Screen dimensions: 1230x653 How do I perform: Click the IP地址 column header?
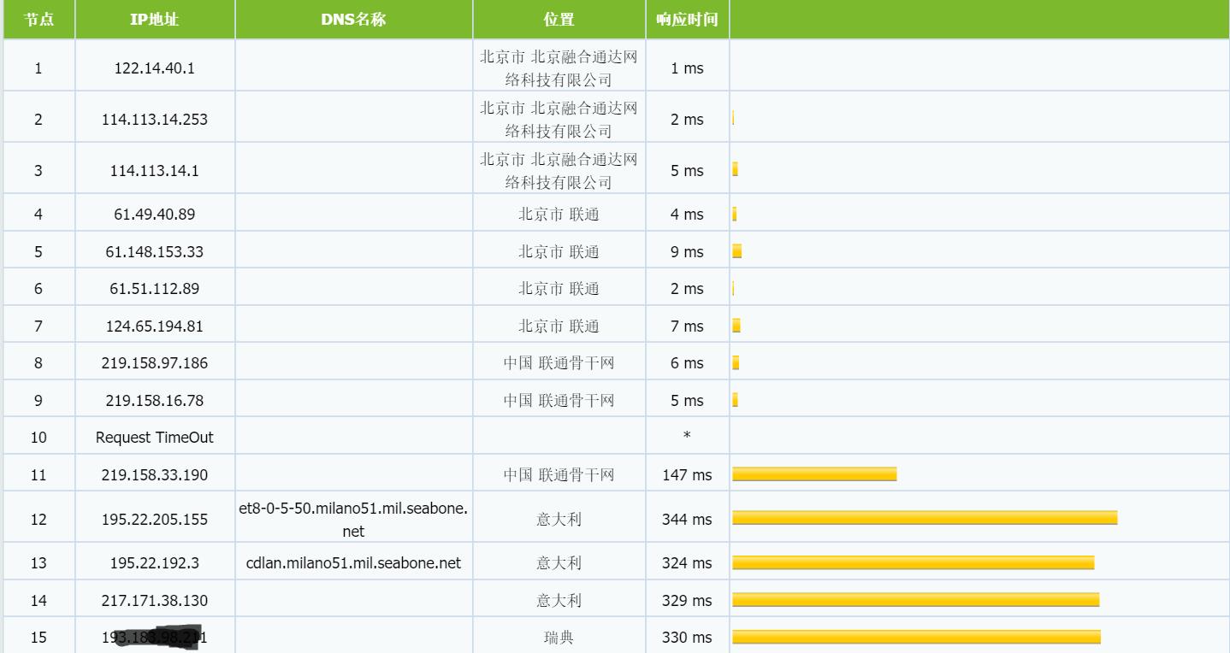tap(155, 20)
